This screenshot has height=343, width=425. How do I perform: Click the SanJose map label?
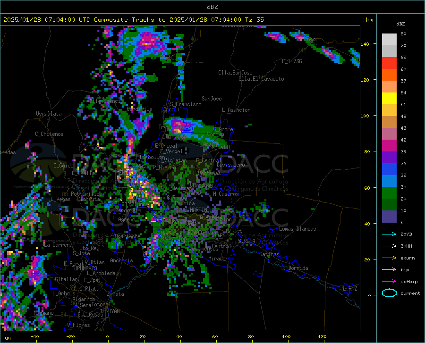click(x=212, y=99)
